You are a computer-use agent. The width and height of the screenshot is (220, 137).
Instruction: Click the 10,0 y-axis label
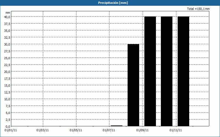(x=7, y=99)
